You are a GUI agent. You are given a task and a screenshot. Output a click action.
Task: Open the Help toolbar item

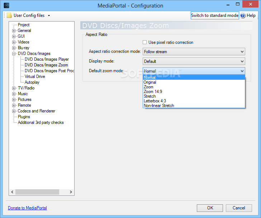pos(248,15)
